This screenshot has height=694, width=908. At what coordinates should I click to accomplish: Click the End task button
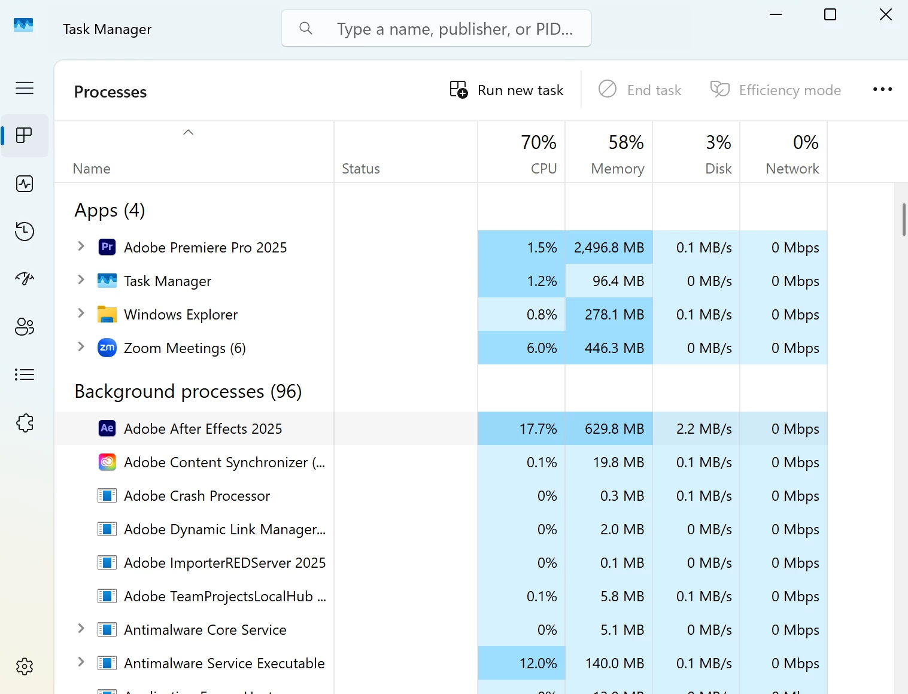tap(640, 90)
